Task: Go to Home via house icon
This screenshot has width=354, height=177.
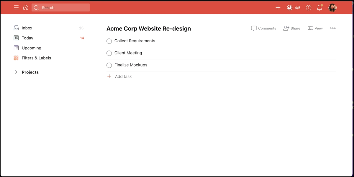Action: click(x=26, y=8)
